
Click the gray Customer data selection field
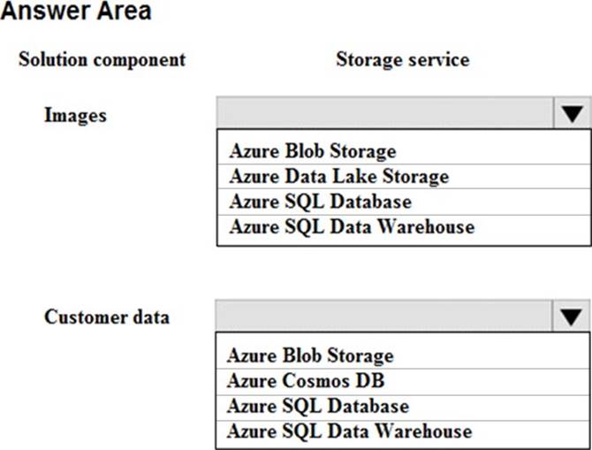(x=384, y=317)
